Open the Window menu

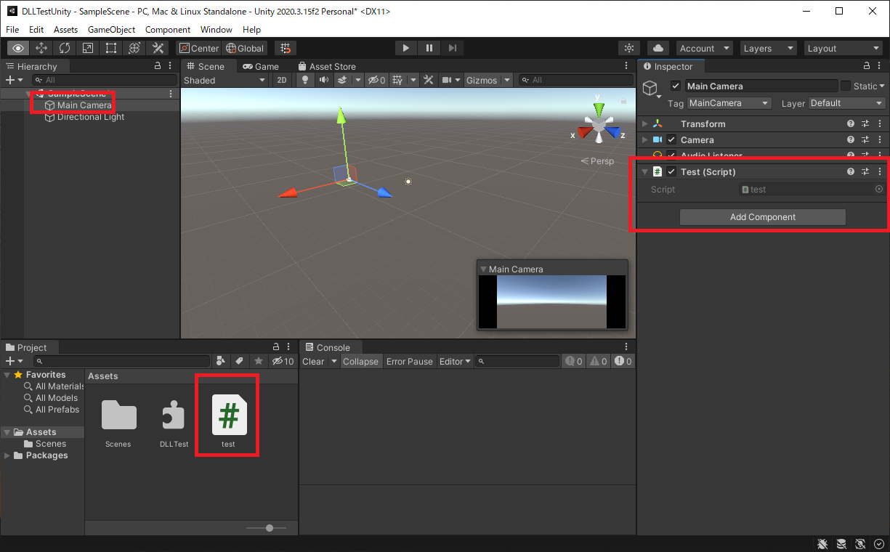coord(217,29)
